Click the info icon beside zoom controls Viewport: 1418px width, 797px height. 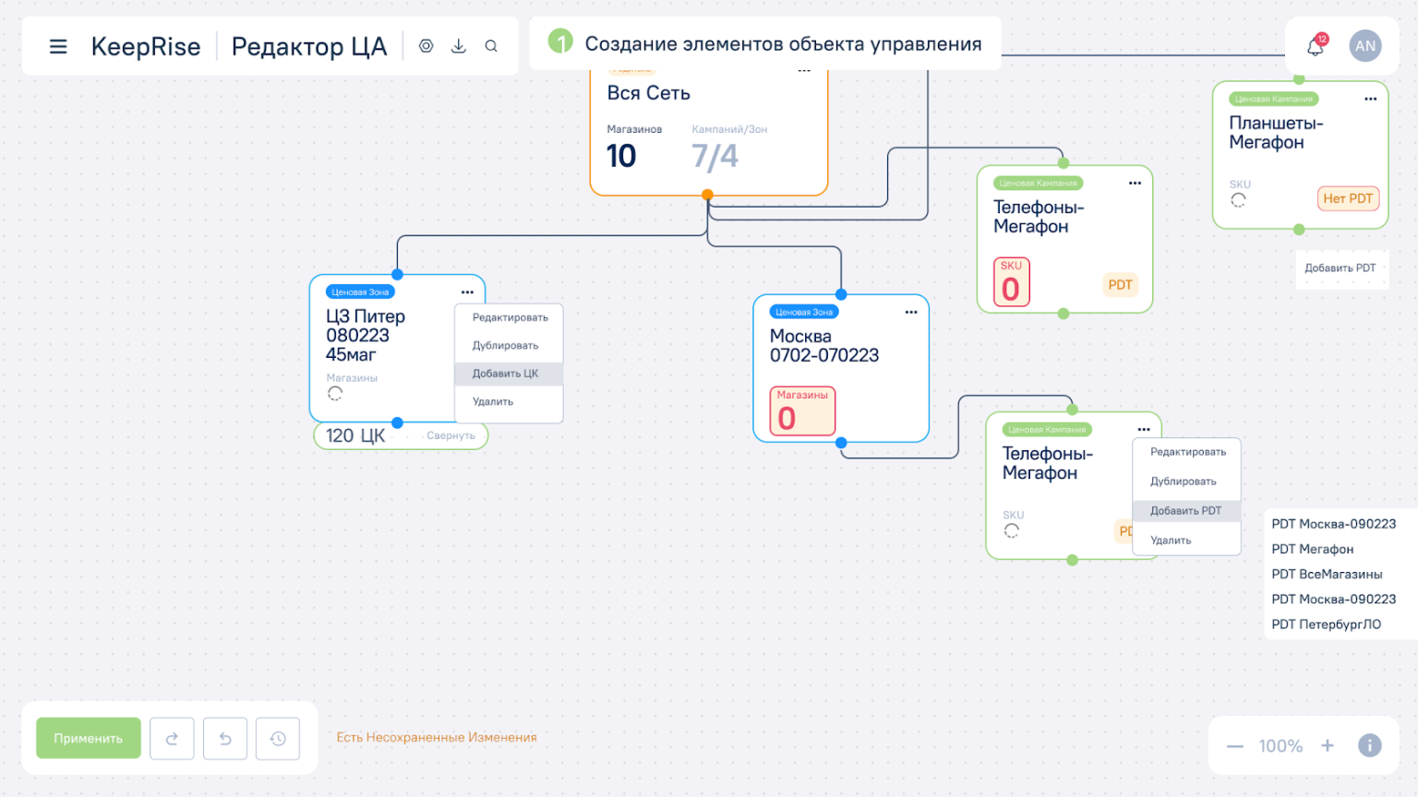(1369, 745)
